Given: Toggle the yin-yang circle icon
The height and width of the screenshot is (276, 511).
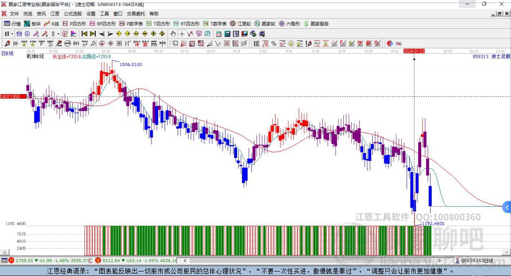Looking at the screenshot, I should 390,43.
